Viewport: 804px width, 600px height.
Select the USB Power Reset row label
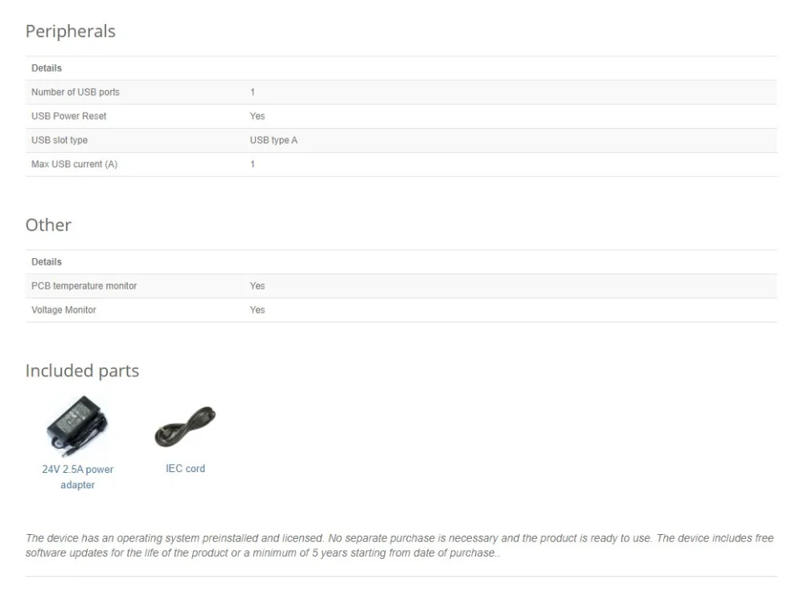pyautogui.click(x=69, y=116)
